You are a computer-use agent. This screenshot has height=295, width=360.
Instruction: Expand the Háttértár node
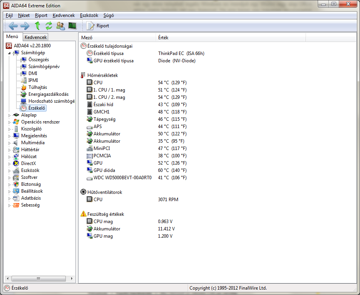(9, 150)
